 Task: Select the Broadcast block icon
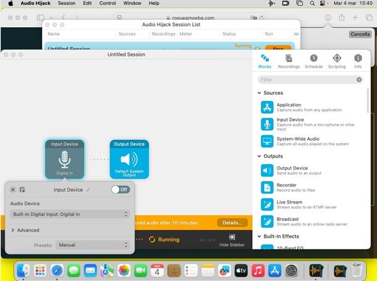(x=267, y=222)
